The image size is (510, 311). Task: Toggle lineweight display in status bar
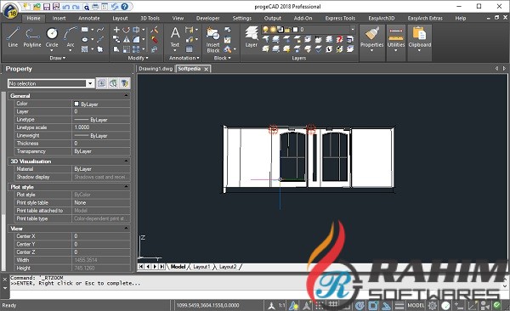click(399, 305)
